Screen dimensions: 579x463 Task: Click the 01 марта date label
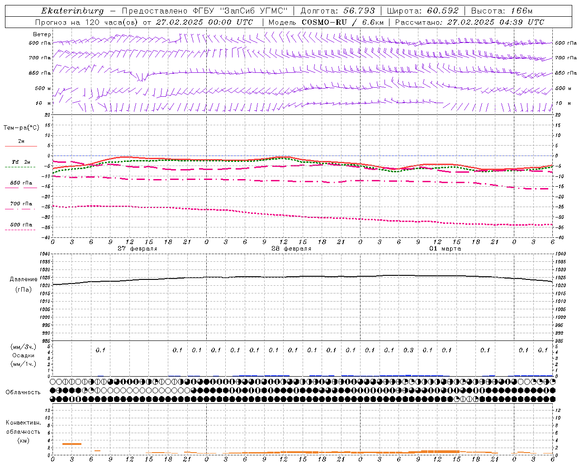click(x=445, y=249)
